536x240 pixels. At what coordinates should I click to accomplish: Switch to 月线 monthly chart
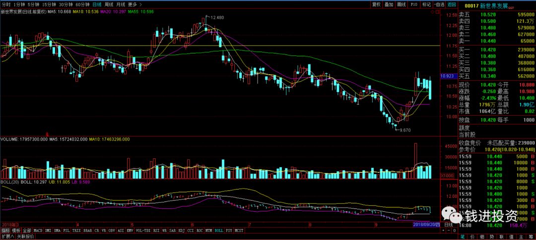click(x=120, y=4)
